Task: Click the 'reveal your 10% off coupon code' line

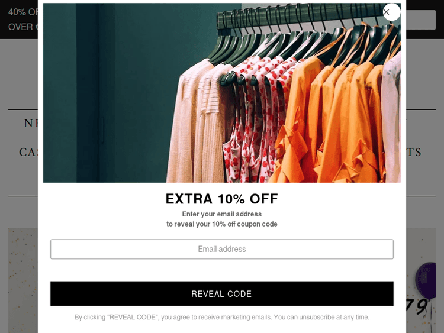Action: (x=222, y=224)
